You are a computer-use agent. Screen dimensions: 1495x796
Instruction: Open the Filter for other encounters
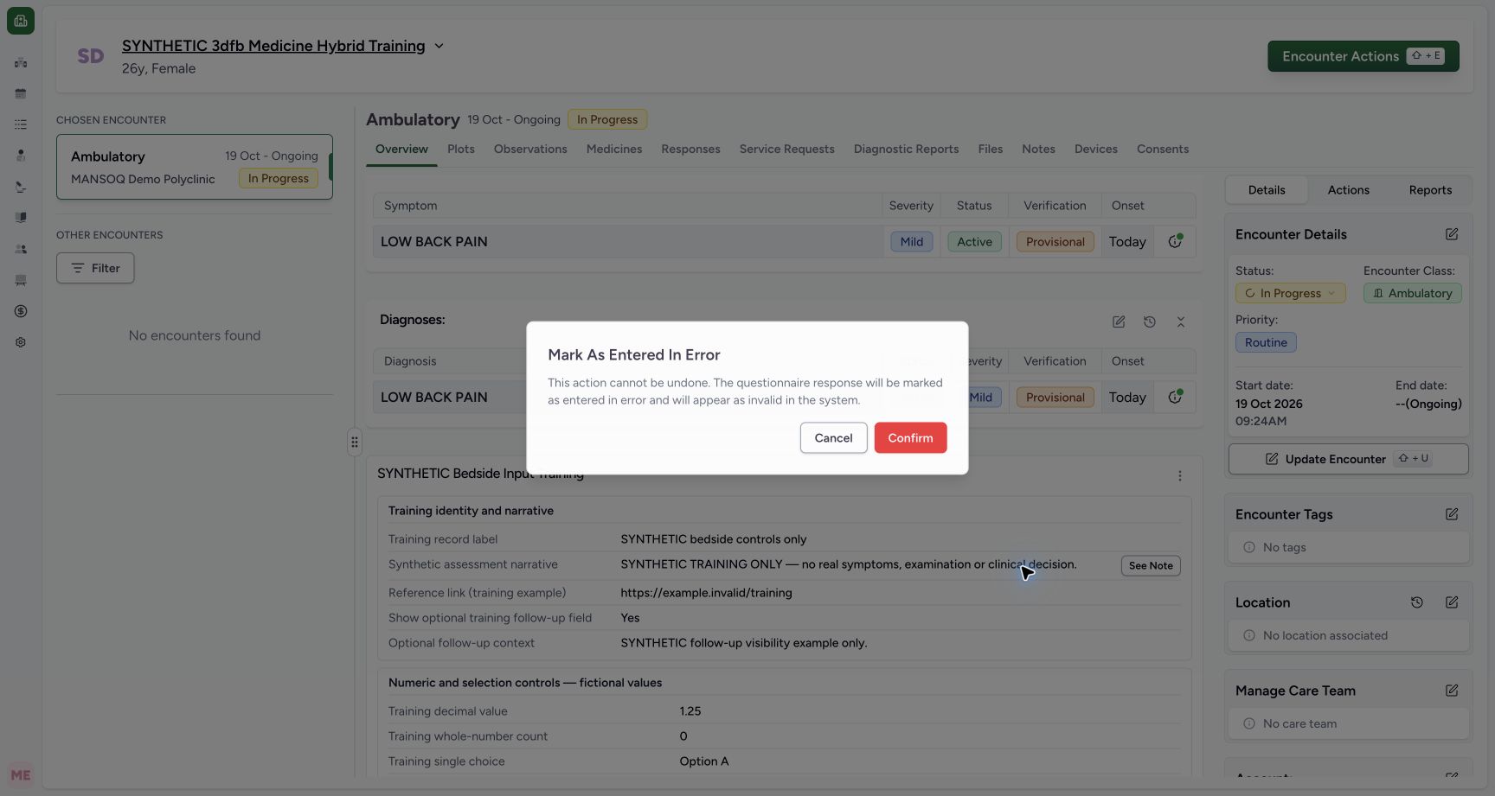tap(95, 268)
